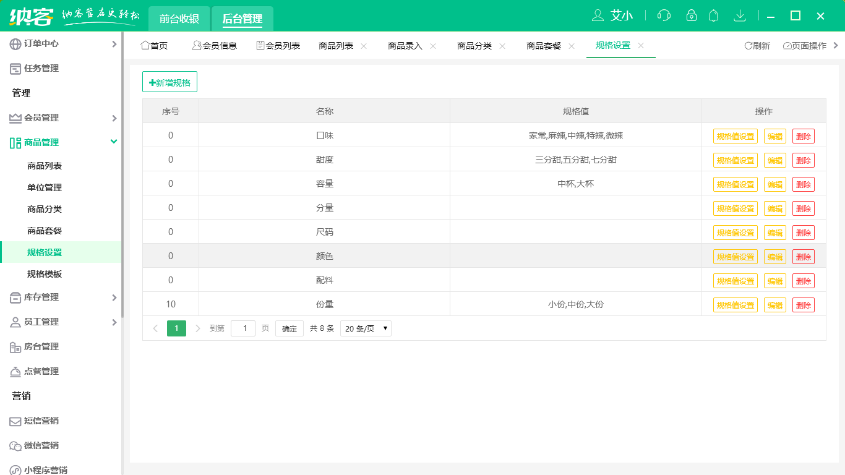This screenshot has height=475, width=845.
Task: Expand the 会员管理 menu
Action: click(x=62, y=118)
